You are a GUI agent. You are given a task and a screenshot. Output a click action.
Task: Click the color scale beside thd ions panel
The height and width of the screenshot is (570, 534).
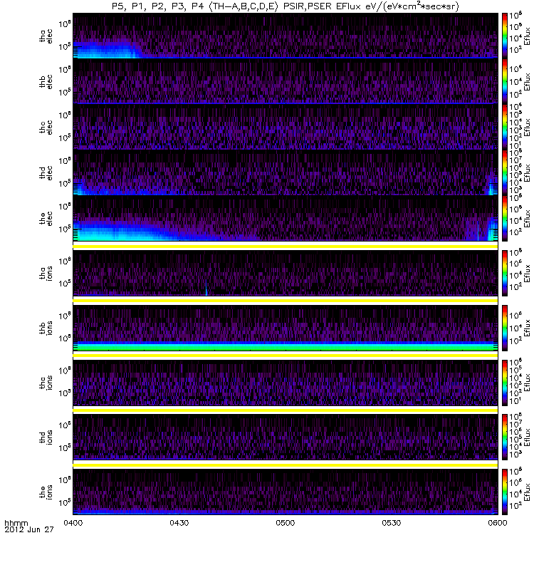(505, 437)
